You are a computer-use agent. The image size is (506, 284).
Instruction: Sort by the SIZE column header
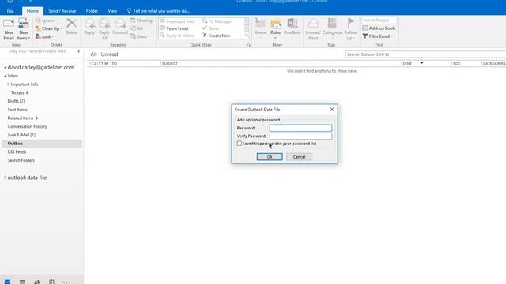coord(466,63)
